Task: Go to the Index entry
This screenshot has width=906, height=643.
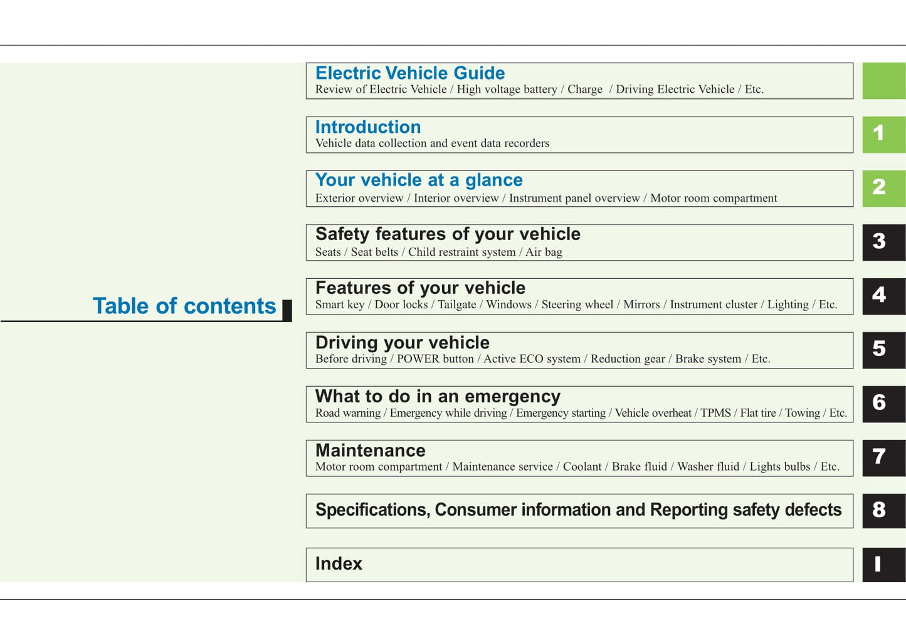Action: coord(339,564)
